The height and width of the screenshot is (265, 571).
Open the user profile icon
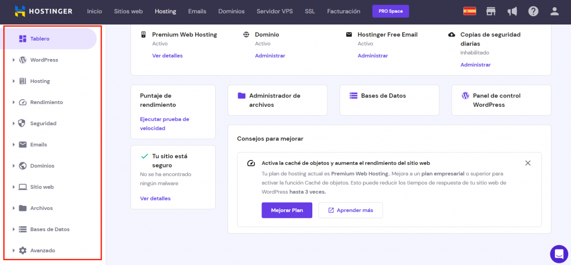pyautogui.click(x=554, y=11)
